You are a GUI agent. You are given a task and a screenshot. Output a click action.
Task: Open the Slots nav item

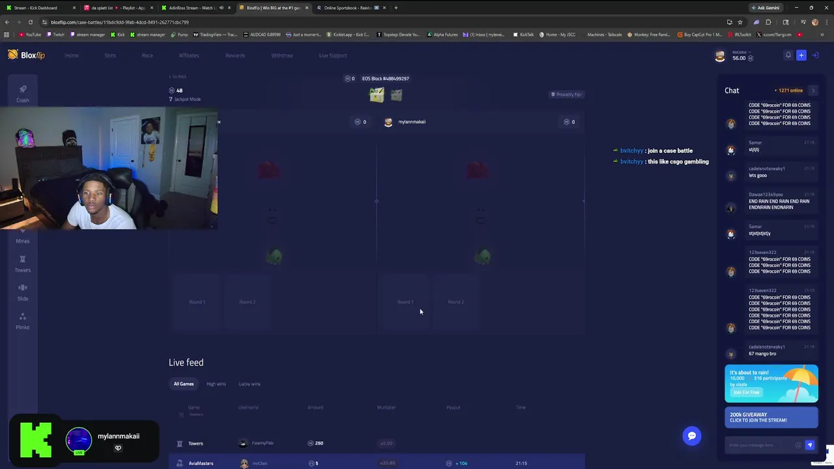[110, 55]
